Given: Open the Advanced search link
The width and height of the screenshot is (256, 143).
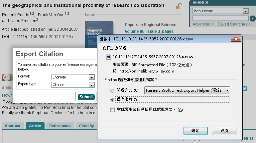Looking at the screenshot, I should coord(203,24).
